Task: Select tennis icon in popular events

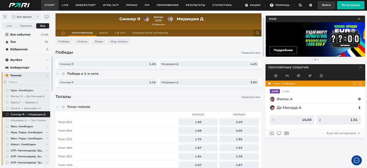Action: click(x=298, y=75)
